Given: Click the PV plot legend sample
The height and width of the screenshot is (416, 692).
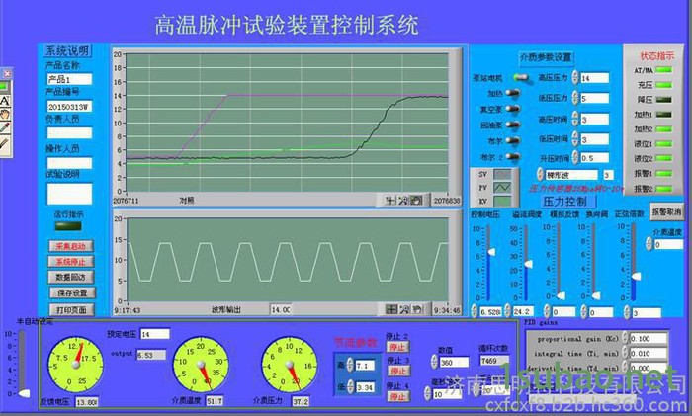Looking at the screenshot, I should tap(502, 188).
